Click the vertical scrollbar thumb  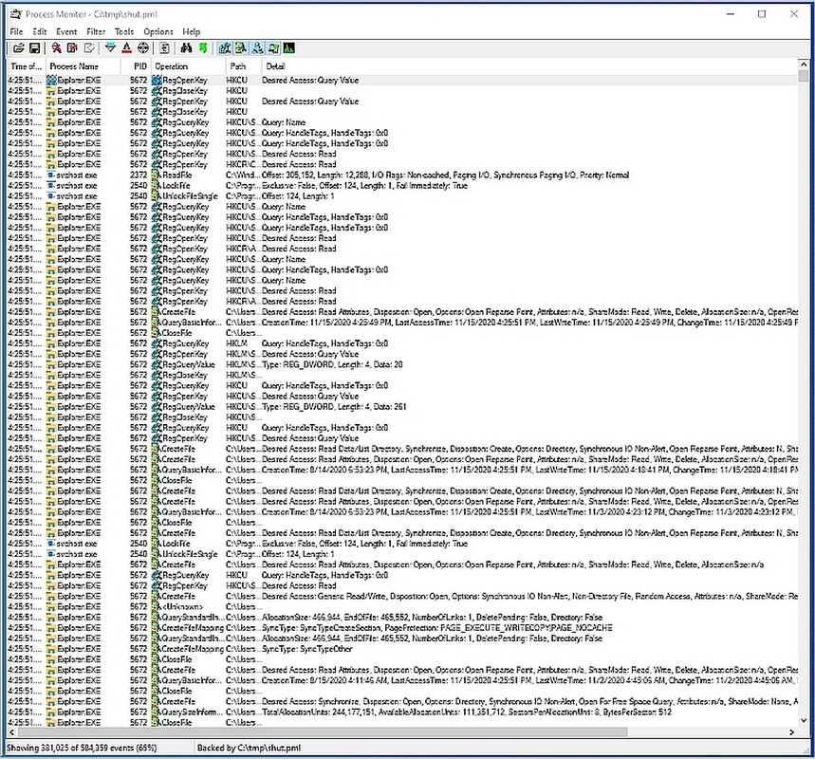click(x=804, y=77)
